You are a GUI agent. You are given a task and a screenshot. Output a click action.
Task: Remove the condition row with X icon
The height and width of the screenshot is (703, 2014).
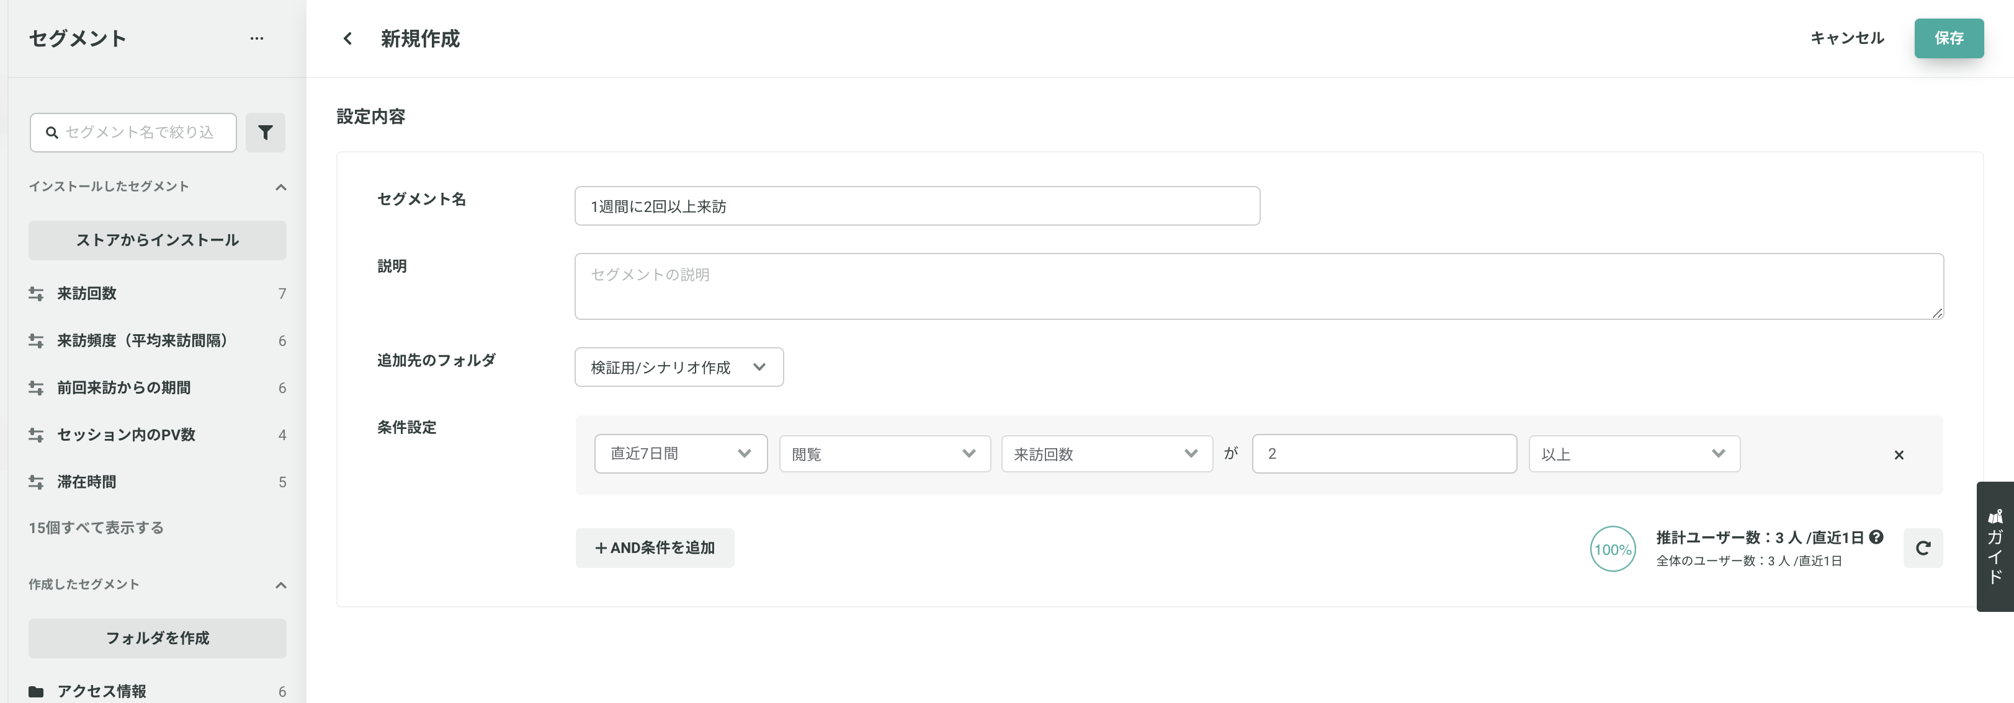coord(1899,454)
